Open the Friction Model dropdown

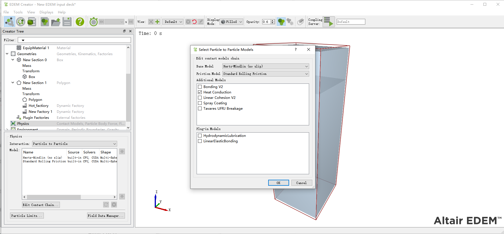266,74
